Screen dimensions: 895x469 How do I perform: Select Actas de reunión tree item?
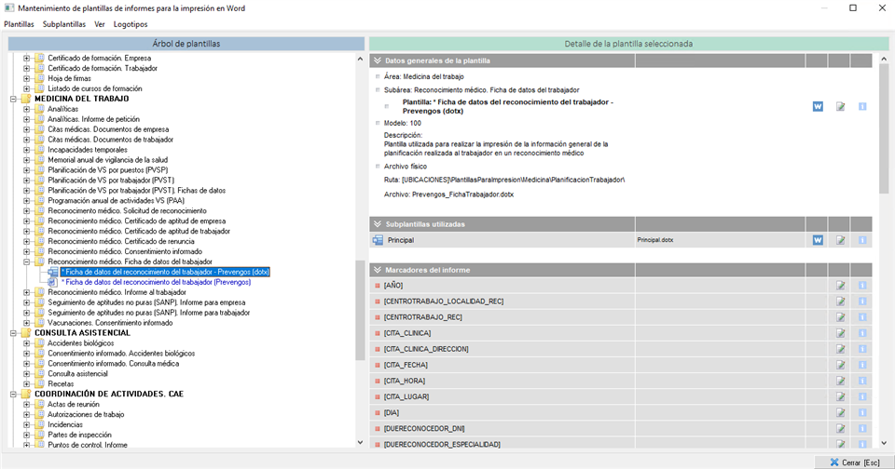pos(73,404)
